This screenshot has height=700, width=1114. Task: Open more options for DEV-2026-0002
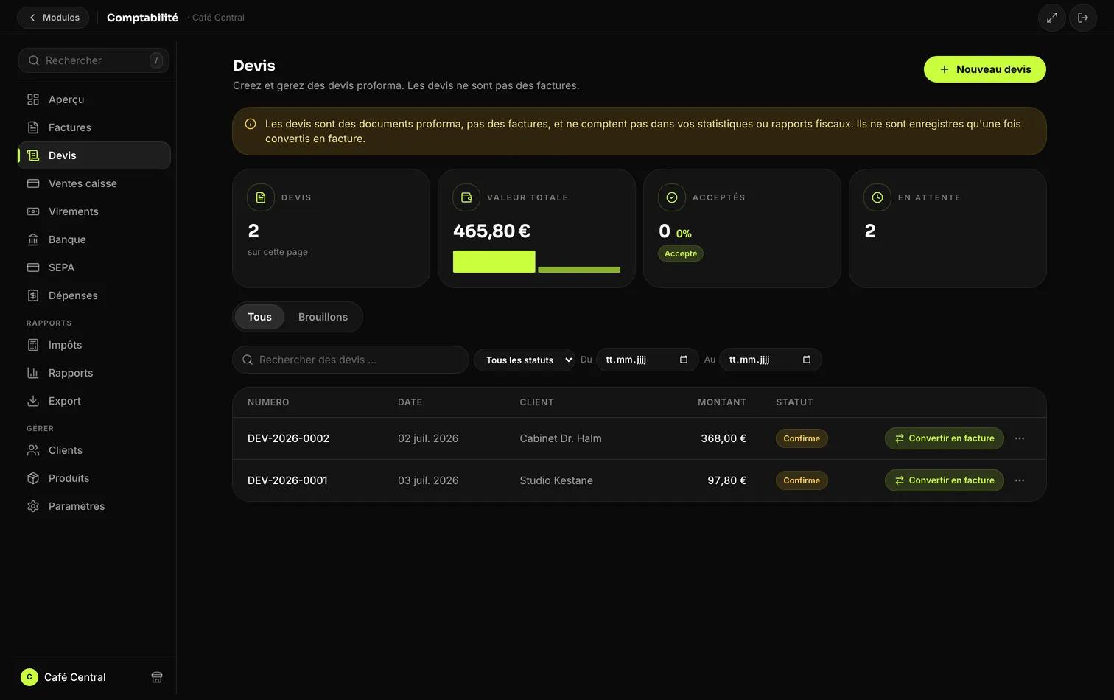point(1020,438)
